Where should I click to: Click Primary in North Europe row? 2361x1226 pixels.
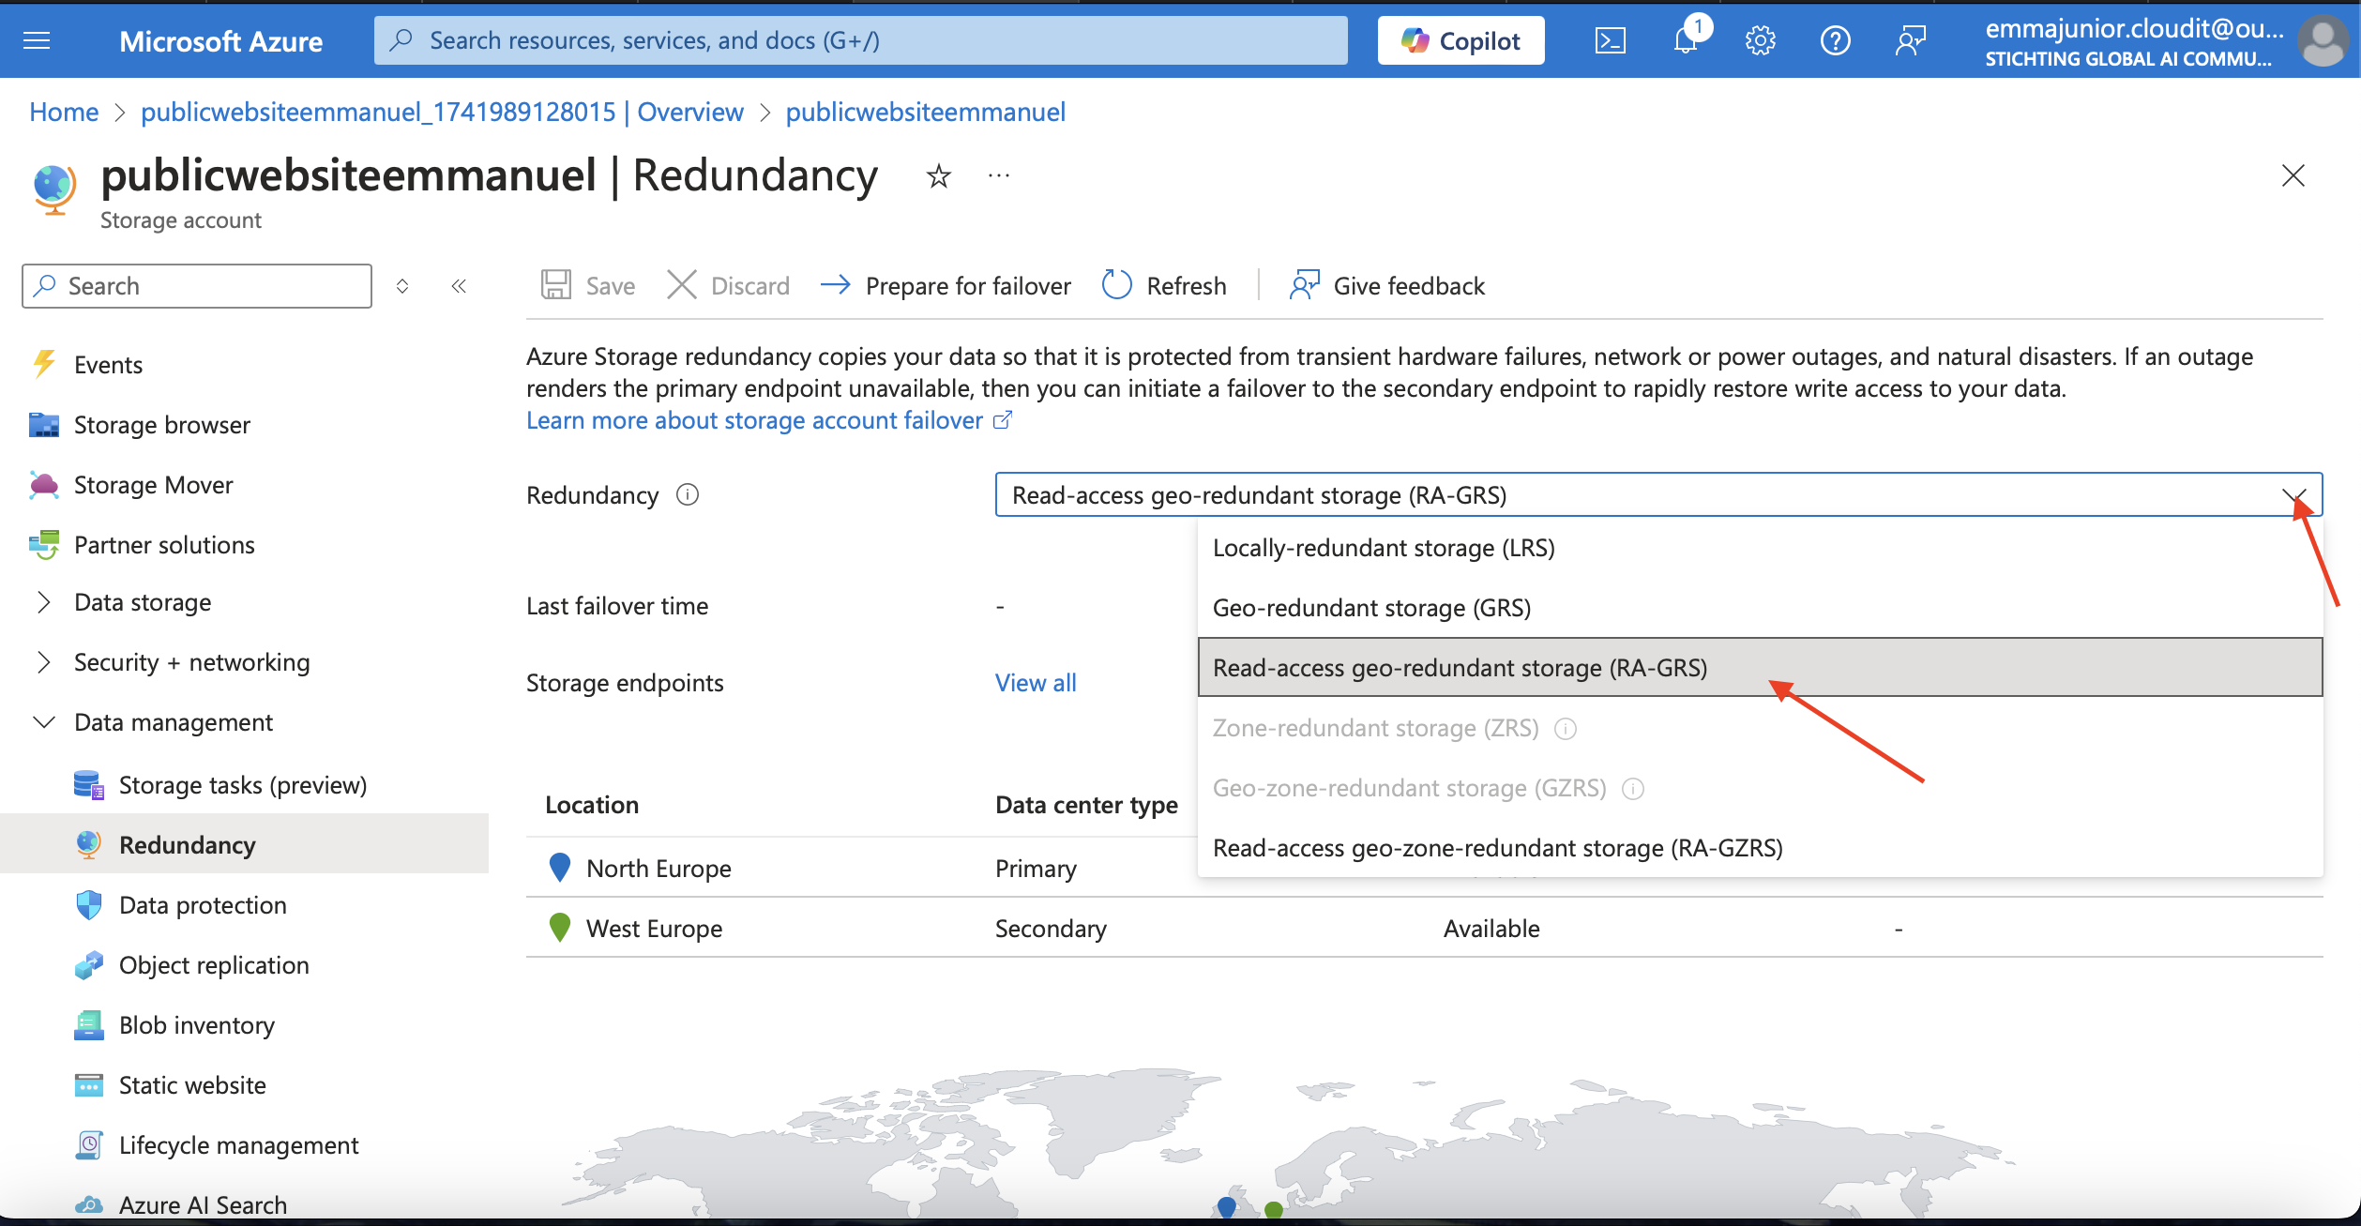point(1036,869)
